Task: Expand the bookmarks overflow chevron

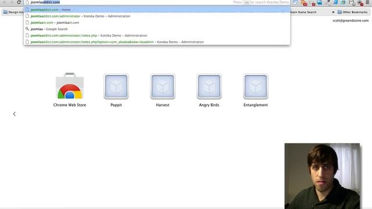Action: click(333, 12)
